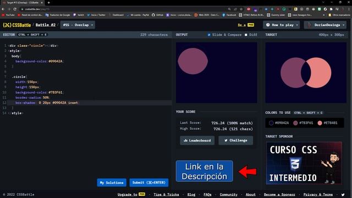
Task: Open the GitHub bookmark
Action: click(158, 15)
